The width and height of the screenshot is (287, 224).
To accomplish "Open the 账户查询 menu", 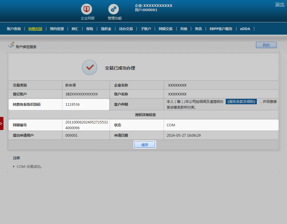I will coord(14,29).
